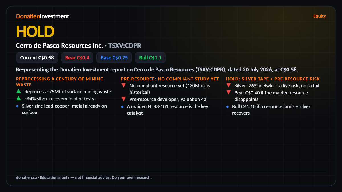Image resolution: width=342 pixels, height=192 pixels.
Task: Click the HOLD rating title
Action: tap(35, 31)
